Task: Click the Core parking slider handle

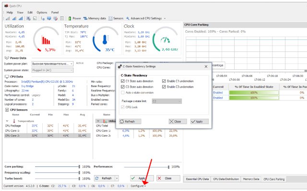Action: click(x=79, y=166)
